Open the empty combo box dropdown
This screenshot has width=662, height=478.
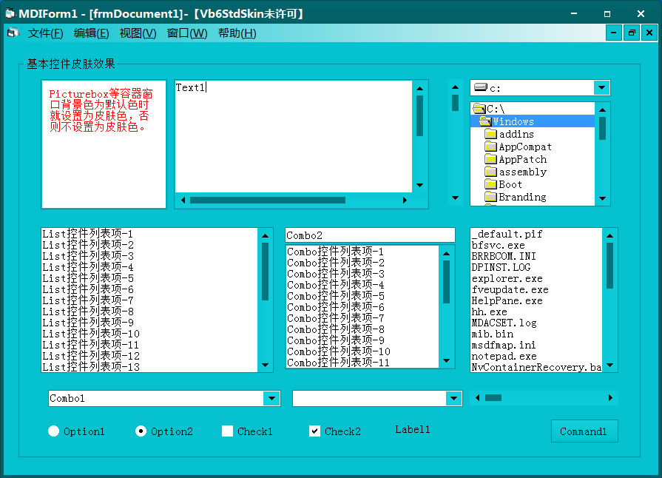(x=453, y=399)
